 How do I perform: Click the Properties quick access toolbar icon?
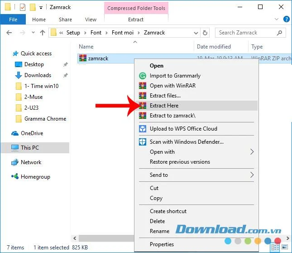22,7
